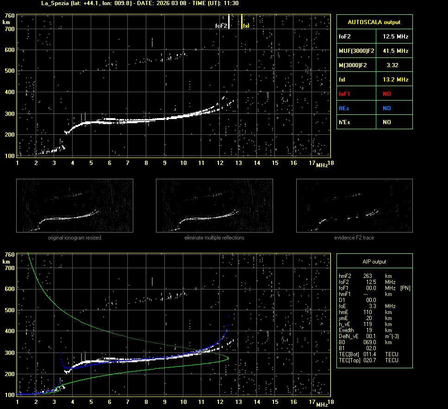Image resolution: width=448 pixels, height=409 pixels.
Task: Click the blue ftEs label
Action: point(343,108)
